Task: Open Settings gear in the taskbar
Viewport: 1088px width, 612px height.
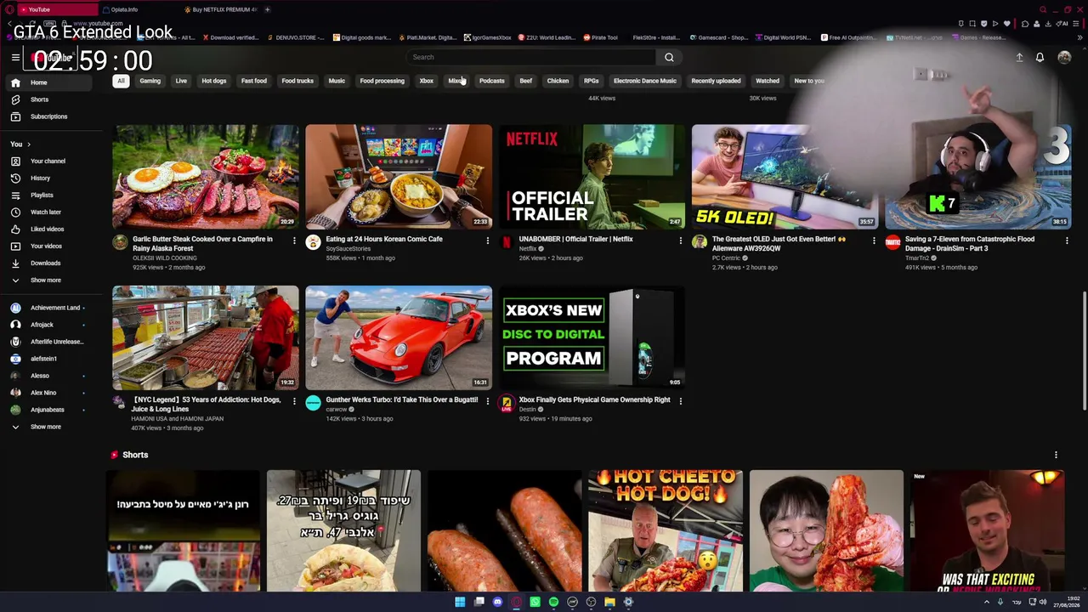Action: pos(628,602)
